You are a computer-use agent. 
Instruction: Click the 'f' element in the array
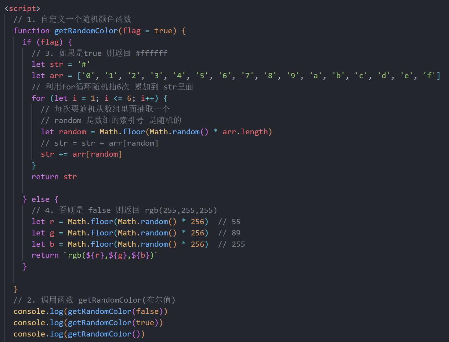coord(429,76)
